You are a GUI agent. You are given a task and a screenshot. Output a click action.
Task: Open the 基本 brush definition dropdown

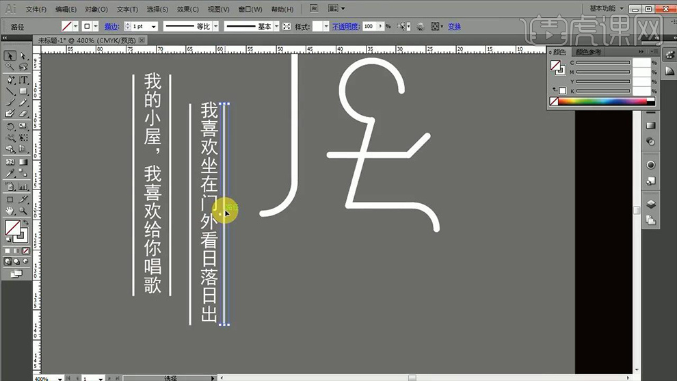(x=277, y=27)
